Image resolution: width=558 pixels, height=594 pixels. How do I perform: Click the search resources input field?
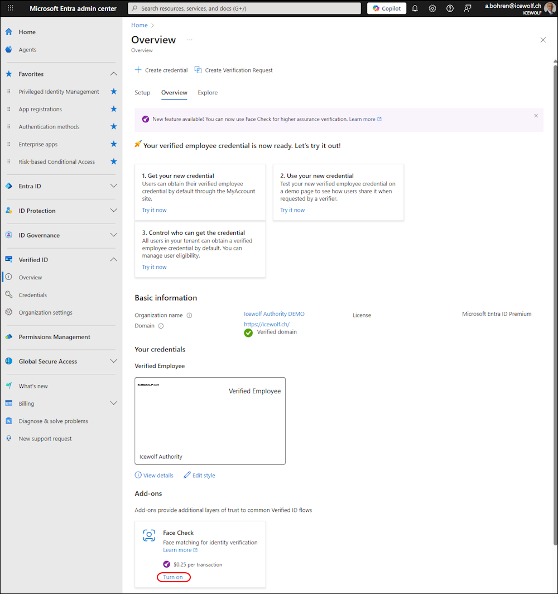tap(244, 8)
